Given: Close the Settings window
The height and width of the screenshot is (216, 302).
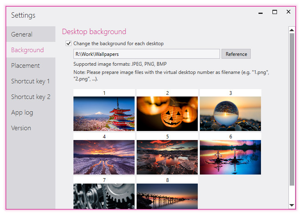Looking at the screenshot, I should tap(288, 12).
